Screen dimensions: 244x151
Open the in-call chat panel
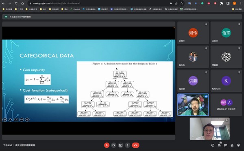click(225, 145)
